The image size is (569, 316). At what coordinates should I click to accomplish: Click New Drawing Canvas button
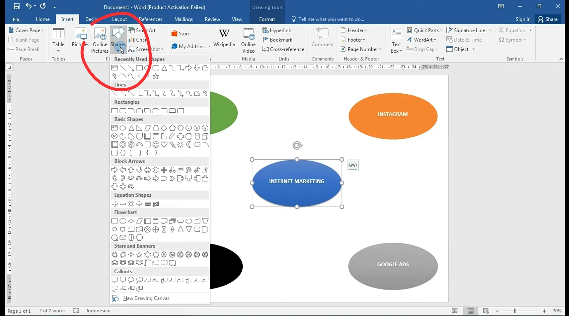click(x=146, y=298)
